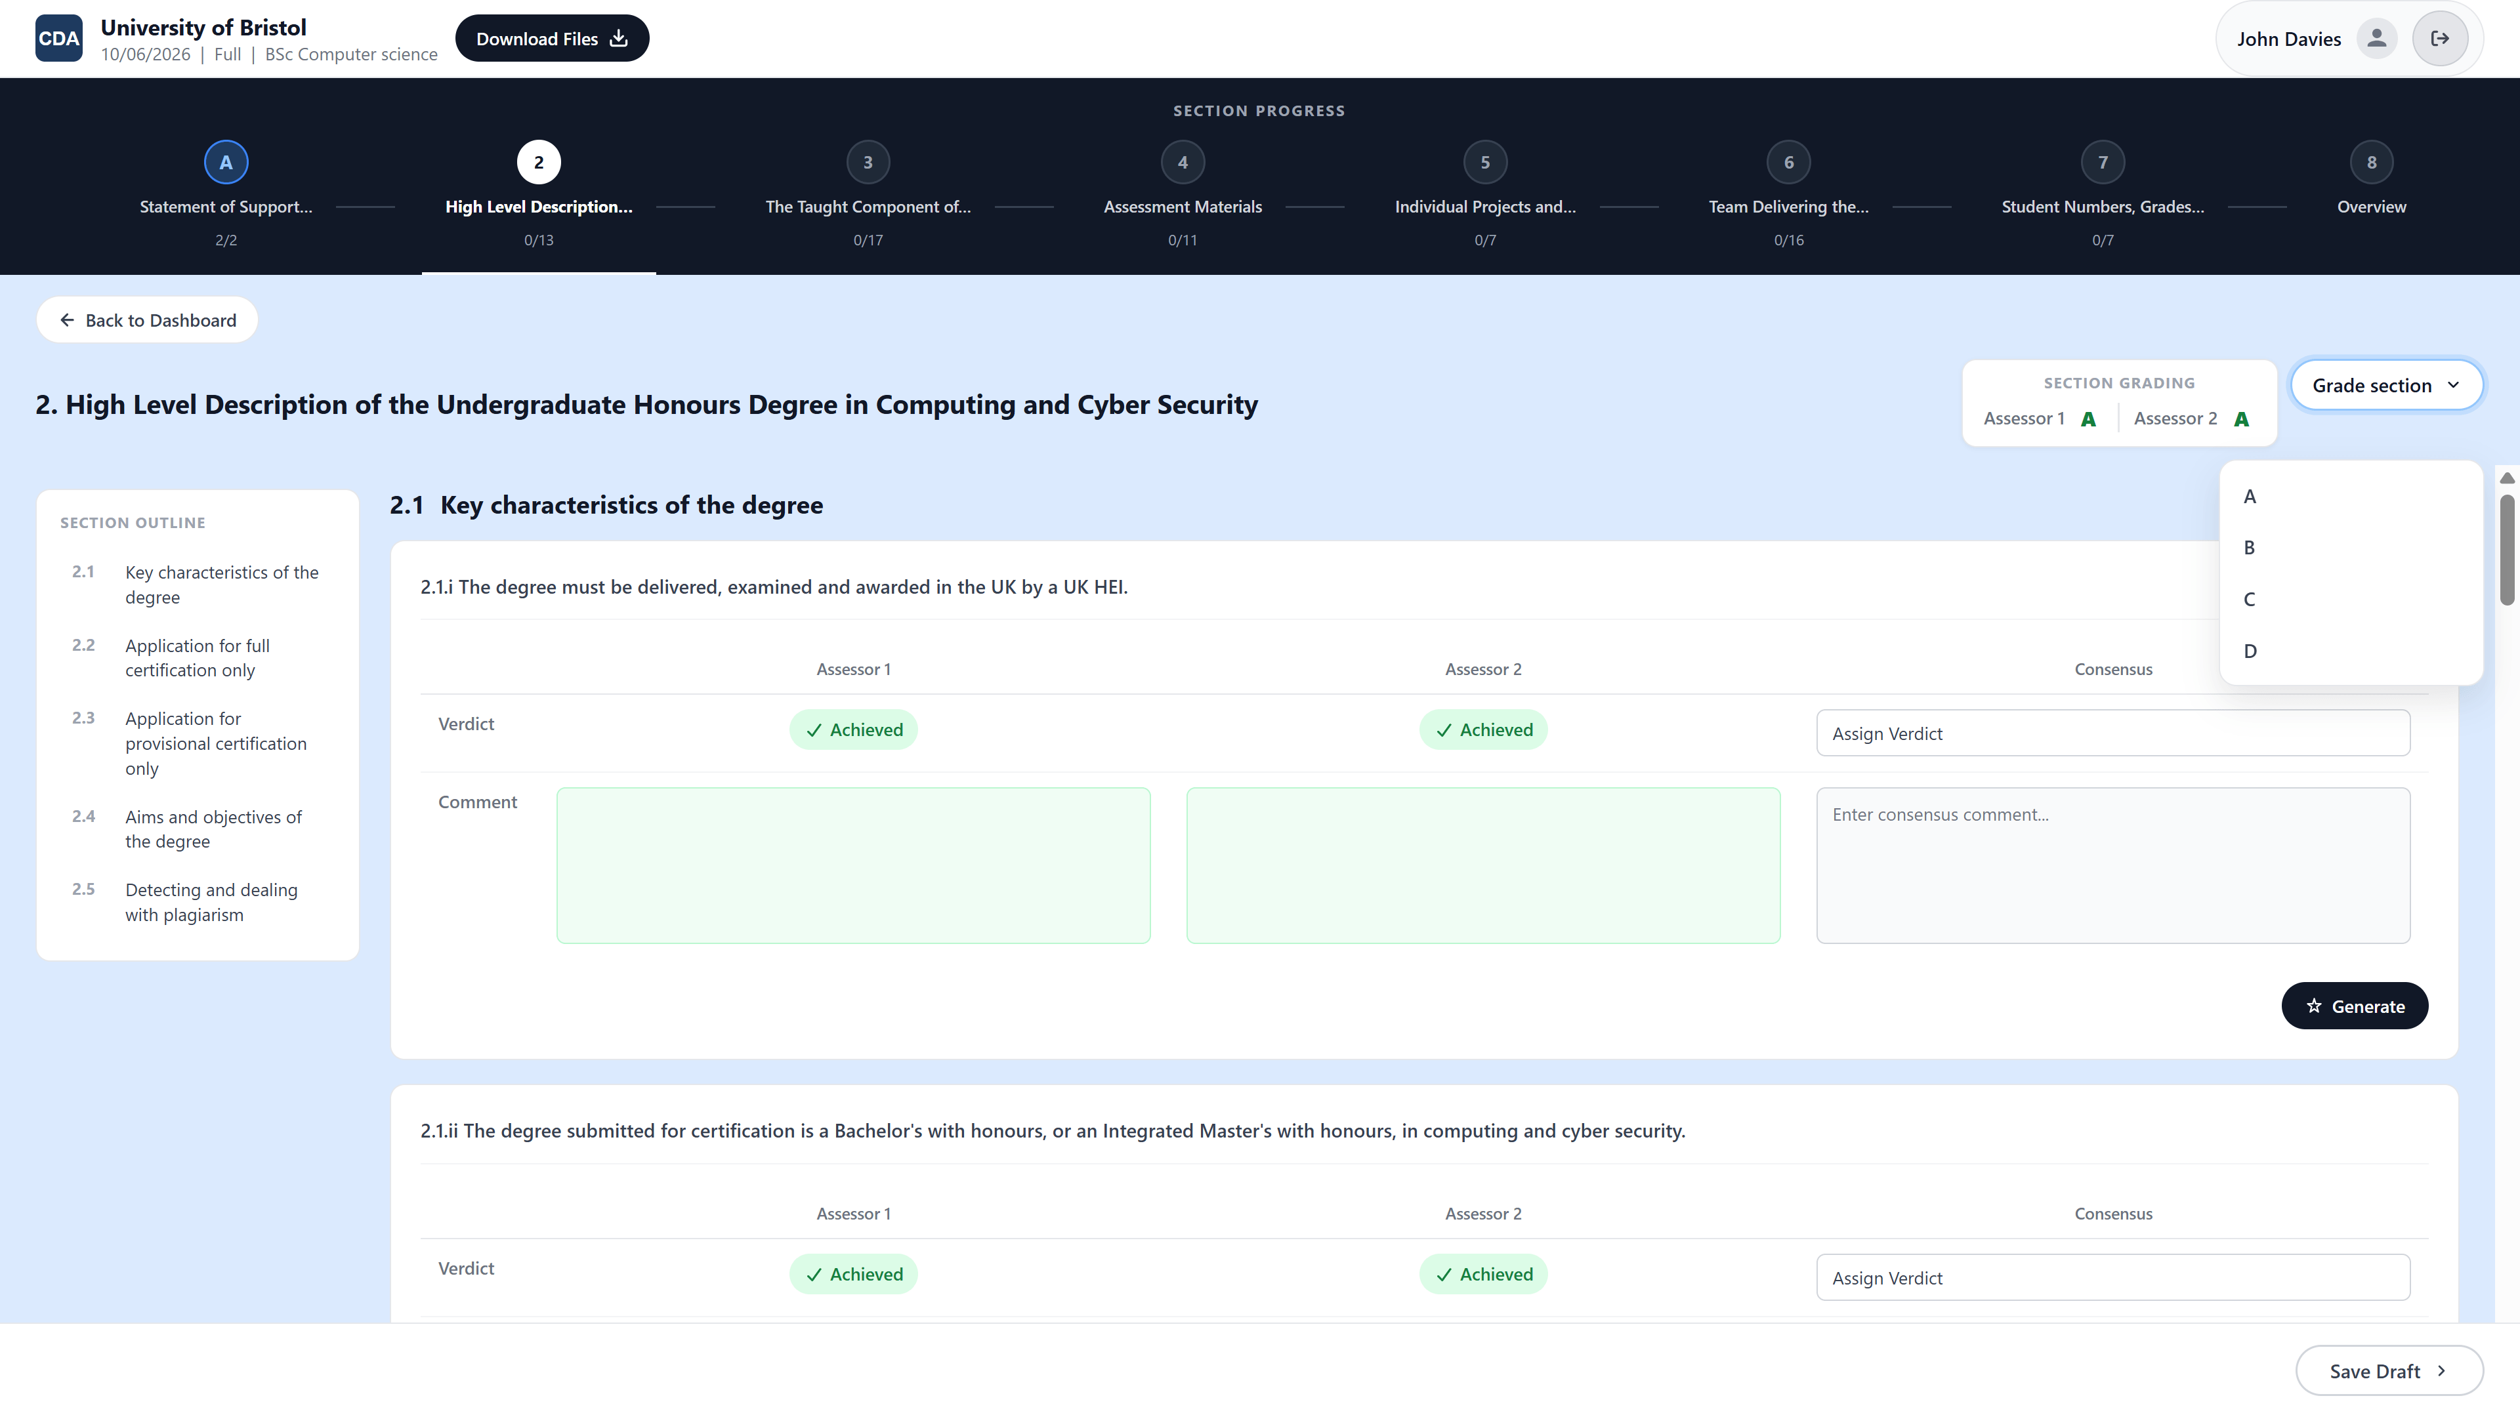Screen dimensions: 2520x1417
Task: Click Assessor 1 comment box for 2.1.i
Action: coord(853,865)
